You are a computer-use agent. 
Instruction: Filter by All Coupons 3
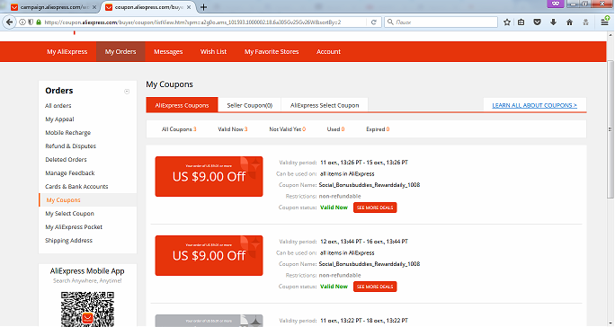tap(179, 129)
